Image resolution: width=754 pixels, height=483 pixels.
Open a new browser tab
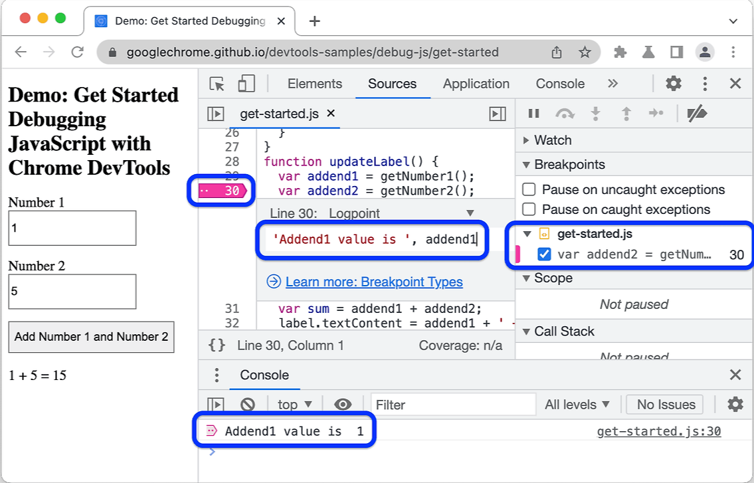click(314, 21)
